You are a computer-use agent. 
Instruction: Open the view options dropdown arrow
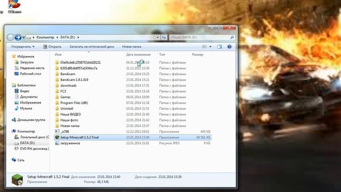click(210, 46)
